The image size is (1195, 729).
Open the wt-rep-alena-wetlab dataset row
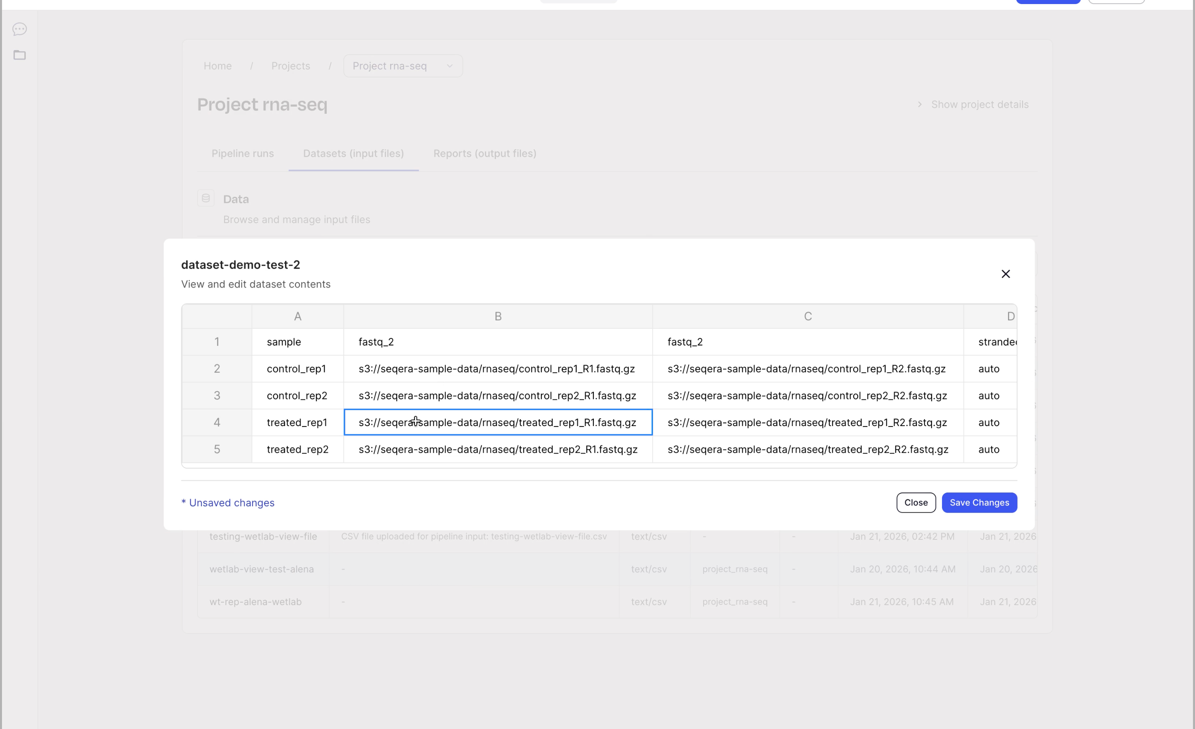[617, 601]
